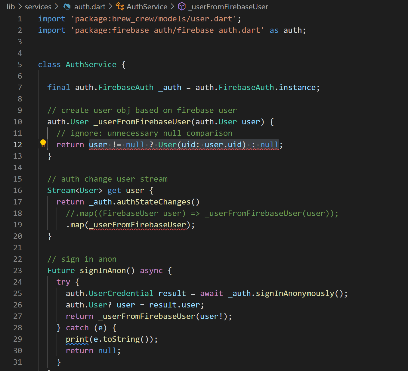408x371 pixels.
Task: Open the 'services' breadcrumb segment
Action: (x=38, y=7)
